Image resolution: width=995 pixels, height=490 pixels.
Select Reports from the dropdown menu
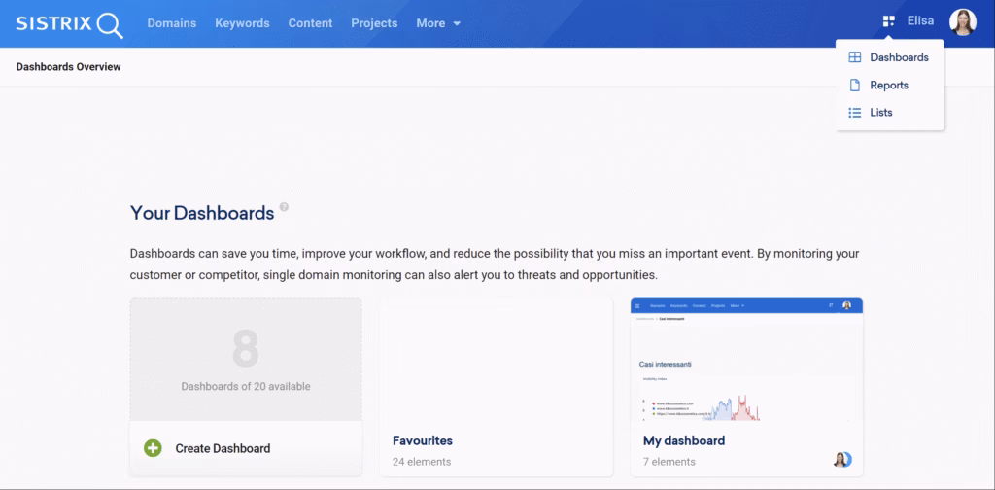(x=888, y=86)
